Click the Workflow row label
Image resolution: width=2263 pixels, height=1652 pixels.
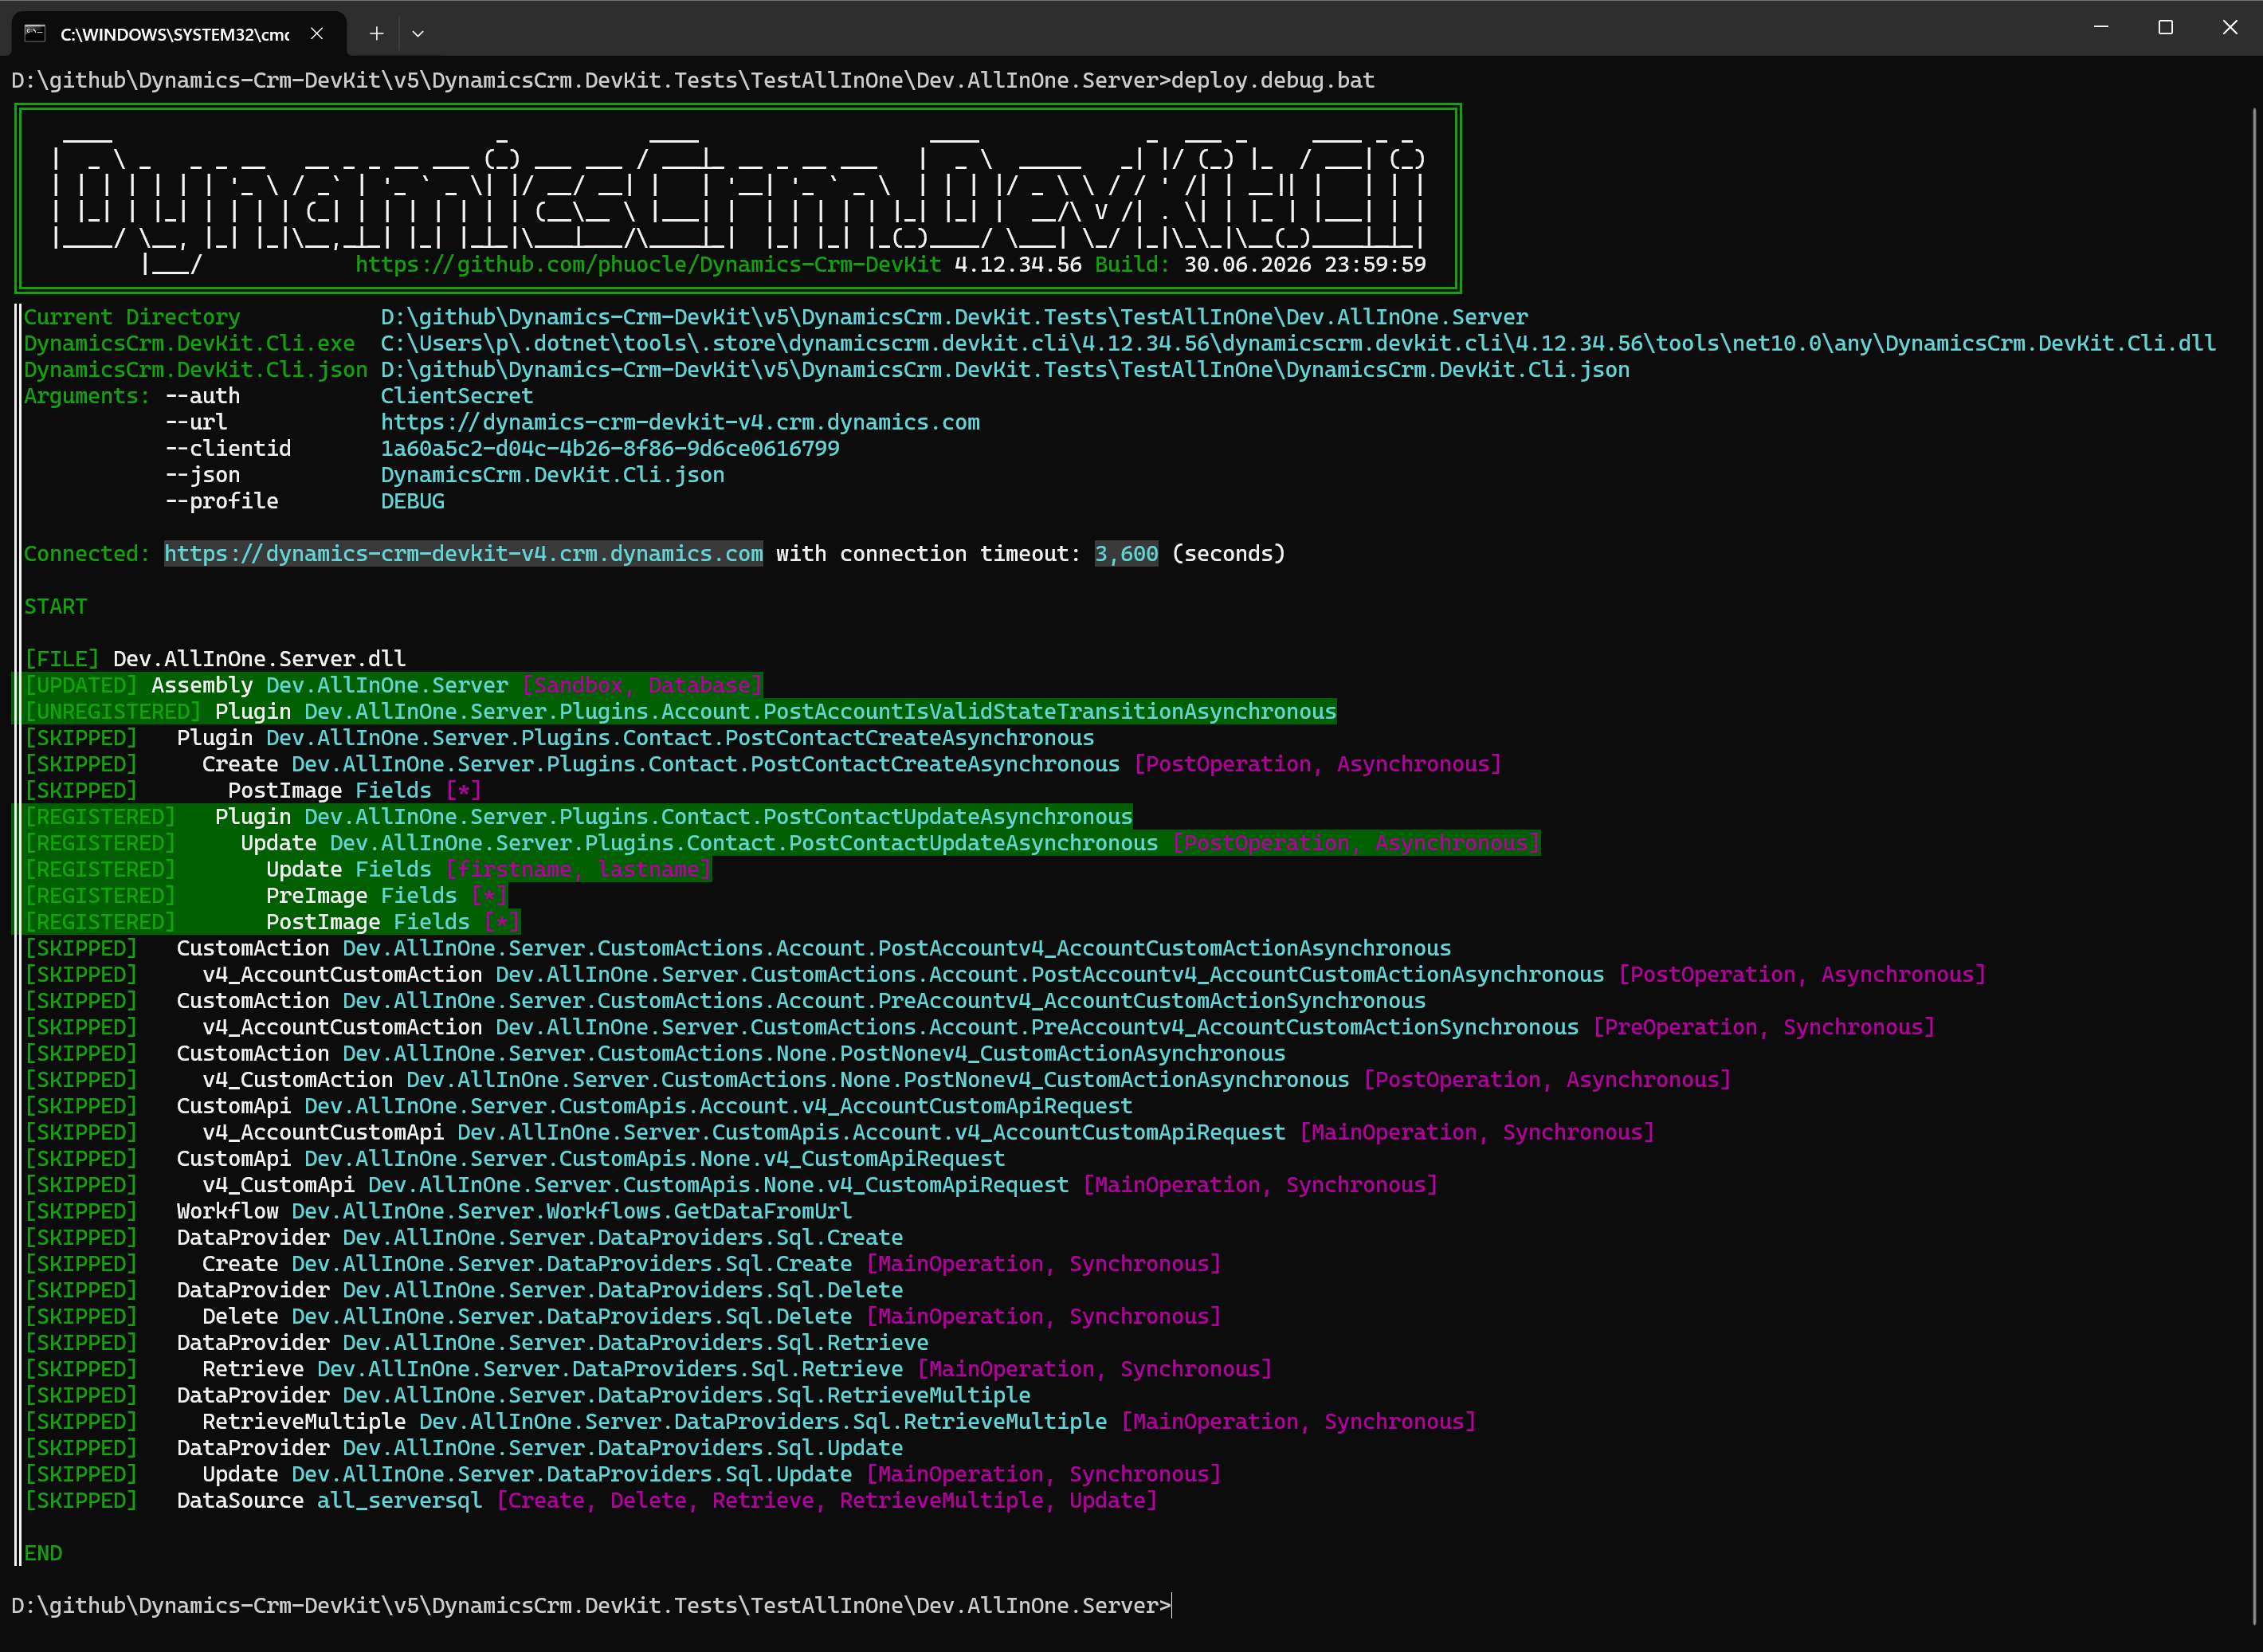click(x=228, y=1211)
